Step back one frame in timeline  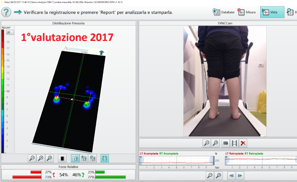click(231, 175)
